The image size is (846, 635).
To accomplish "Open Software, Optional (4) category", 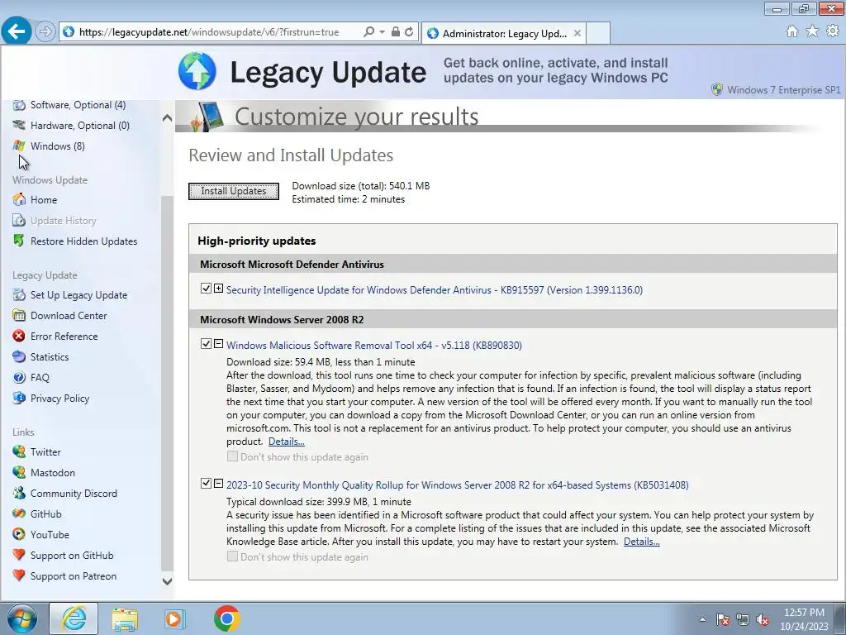I will point(78,105).
